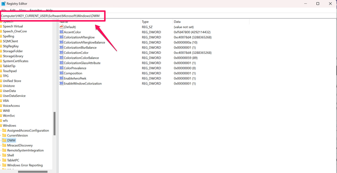Expand the Shell registry key

tap(1, 155)
